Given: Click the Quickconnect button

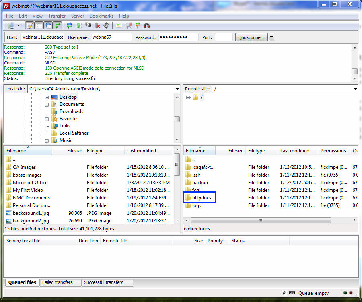Looking at the screenshot, I should point(251,37).
